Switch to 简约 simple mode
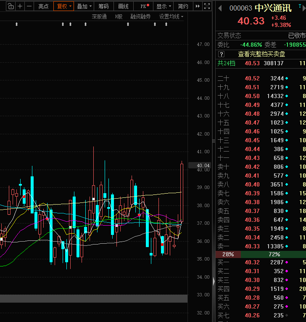 pos(183,6)
